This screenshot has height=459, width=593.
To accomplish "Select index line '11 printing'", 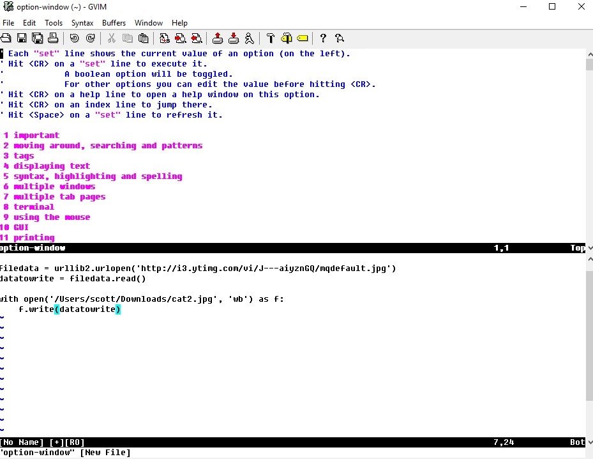I will tap(27, 237).
